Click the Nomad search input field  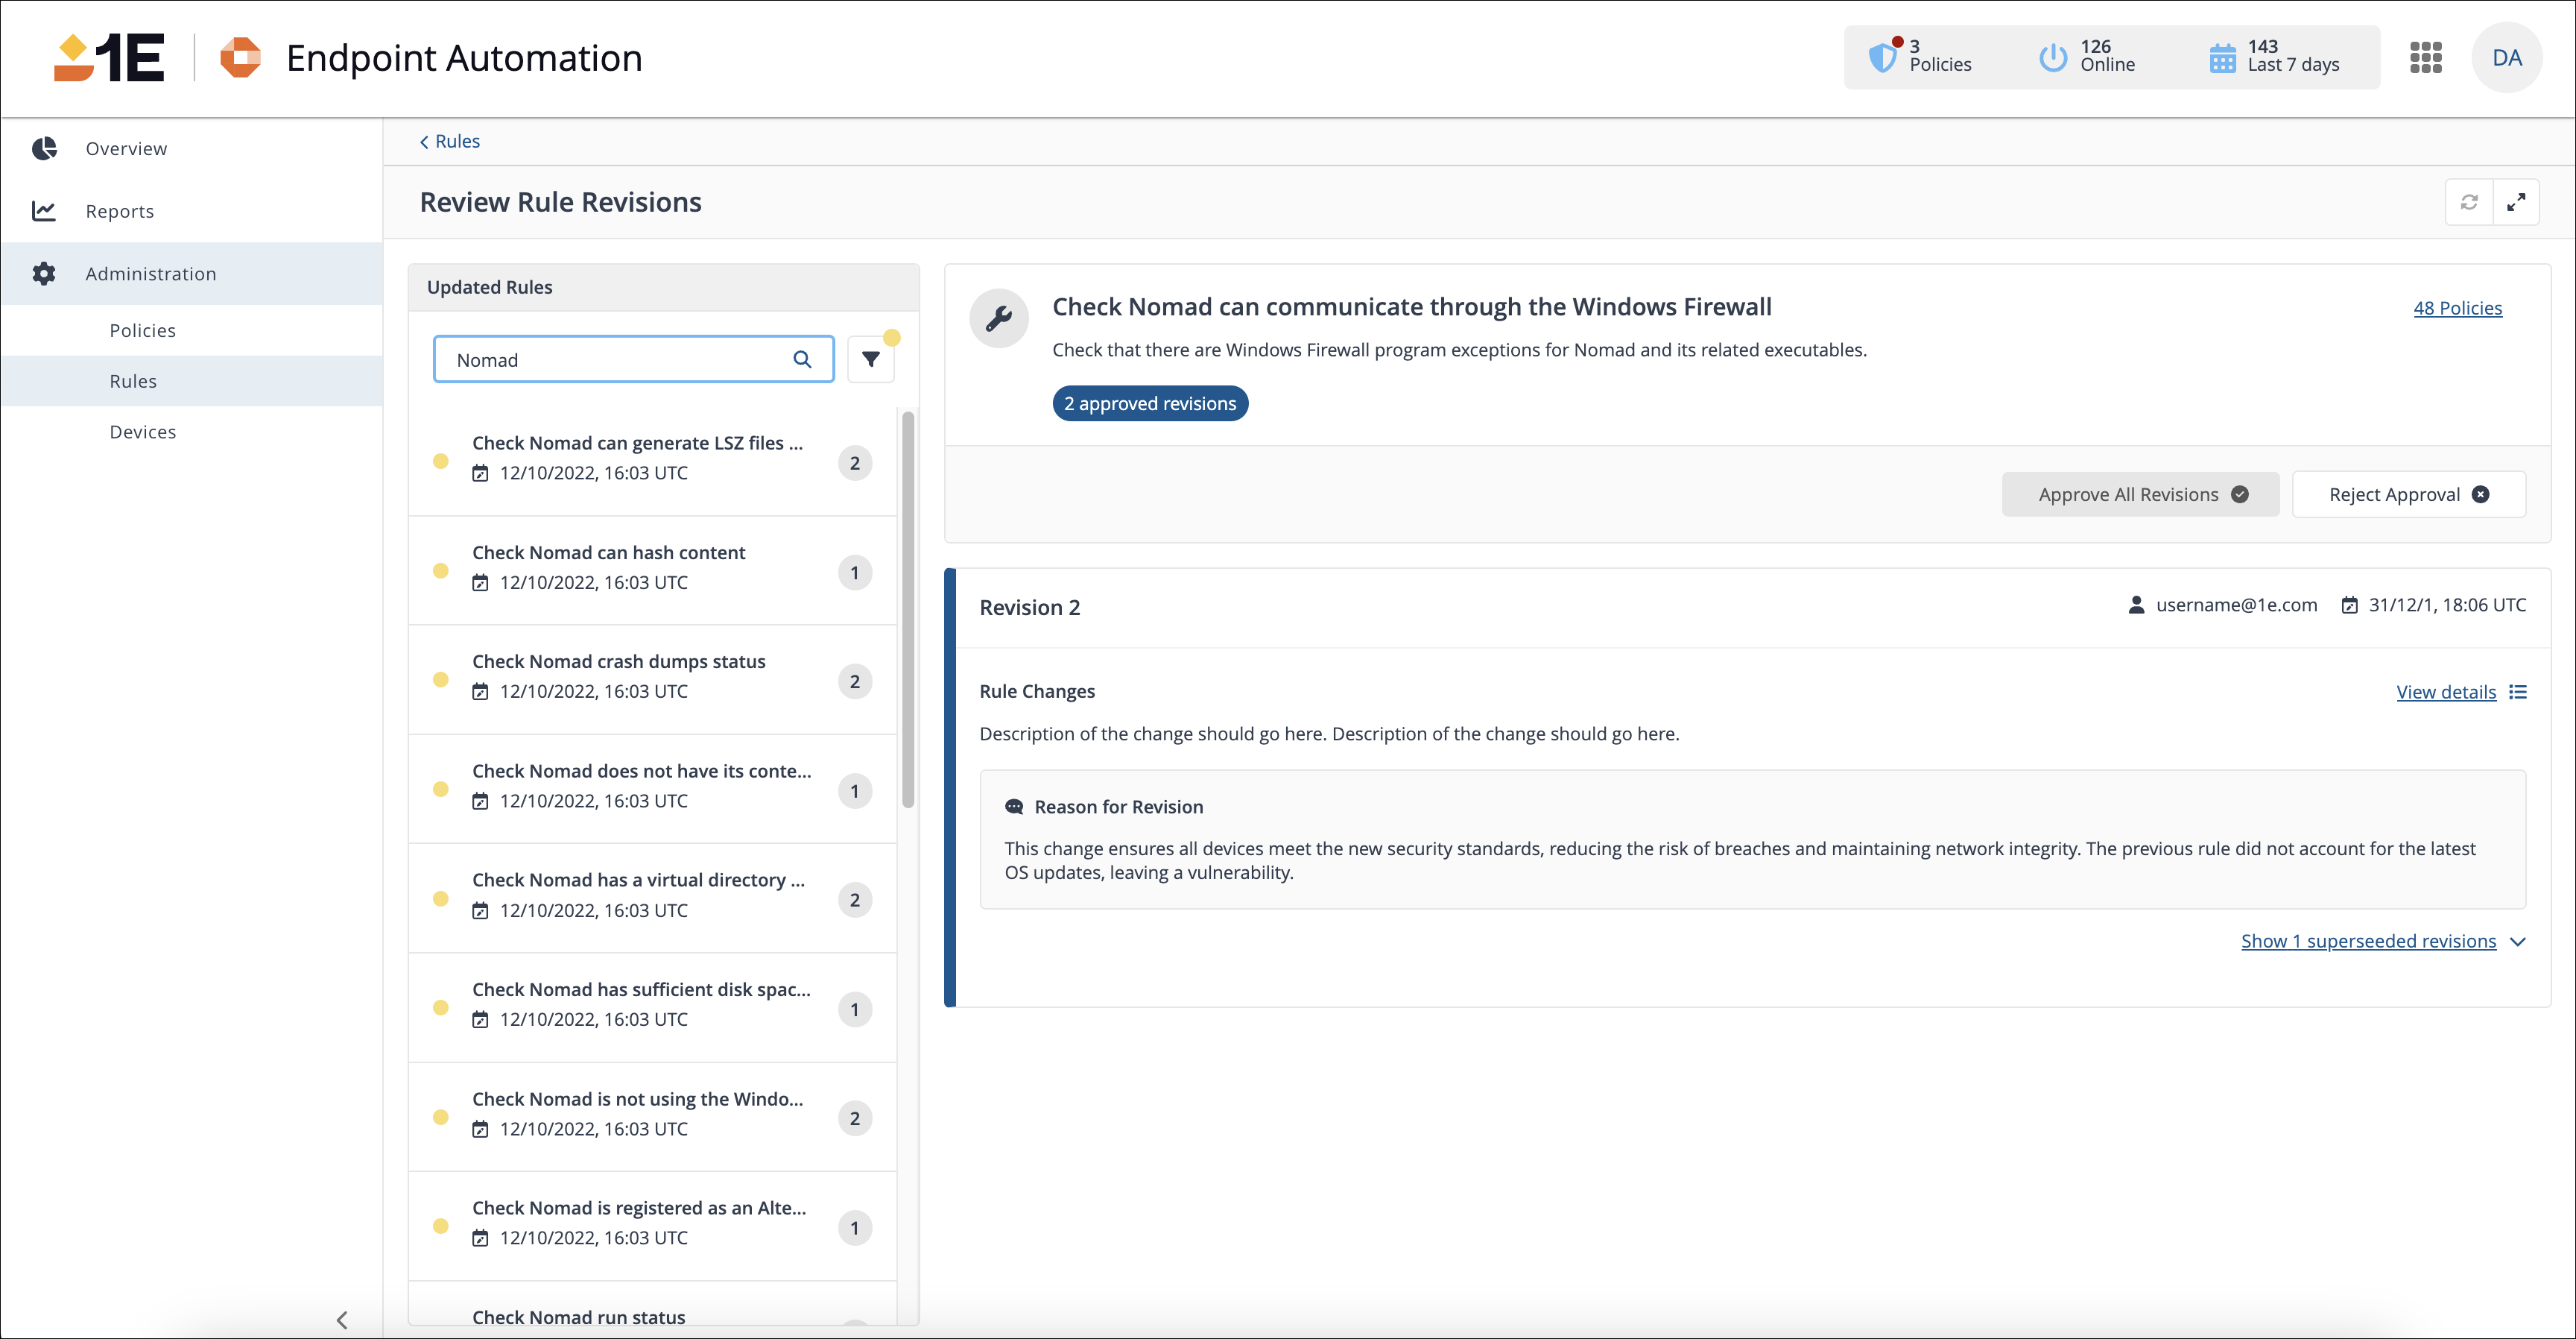pos(615,359)
